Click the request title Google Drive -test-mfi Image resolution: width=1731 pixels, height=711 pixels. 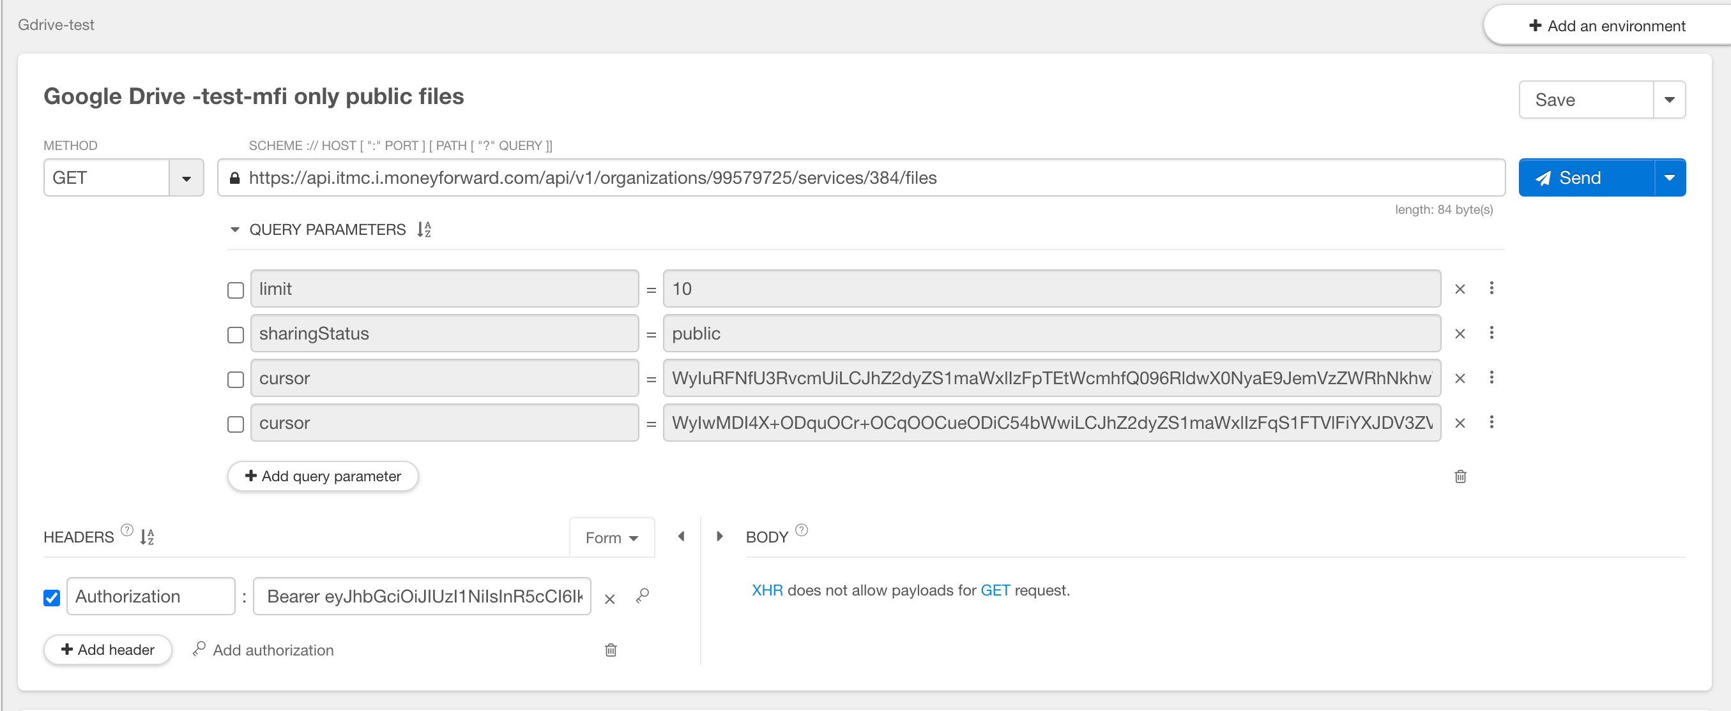(254, 96)
